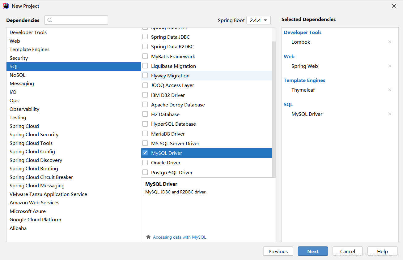This screenshot has width=403, height=260.
Task: Open Accessing data with MySQL link
Action: 180,237
